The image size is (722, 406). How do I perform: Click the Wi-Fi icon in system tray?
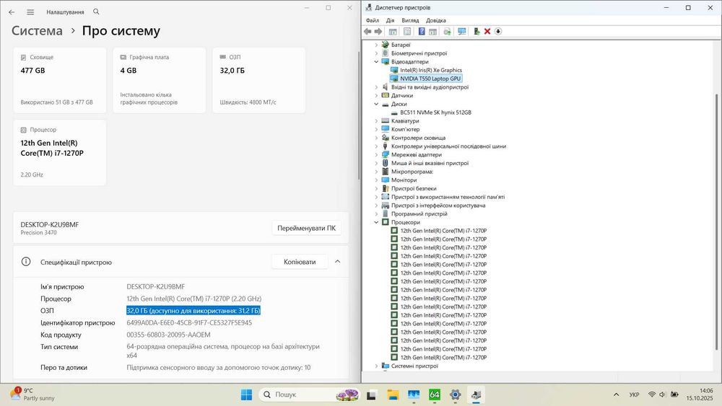point(651,394)
